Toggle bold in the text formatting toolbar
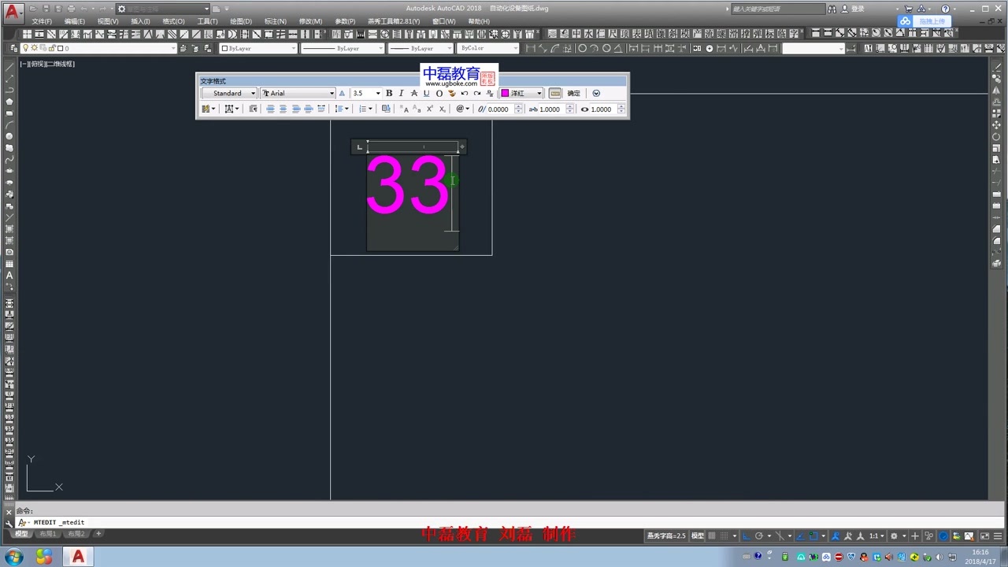1008x567 pixels. [x=389, y=93]
